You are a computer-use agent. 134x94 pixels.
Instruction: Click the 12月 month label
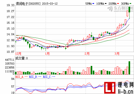tap(18, 54)
